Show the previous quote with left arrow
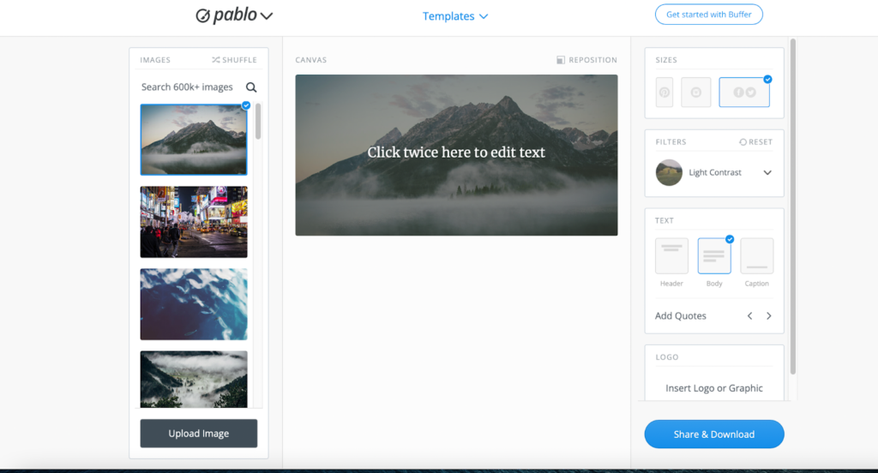Viewport: 878px width, 473px height. (x=749, y=316)
